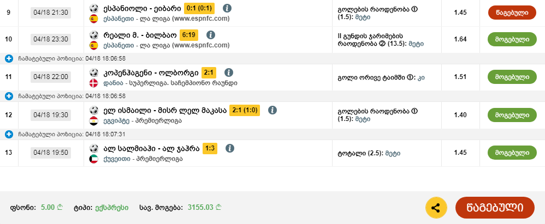Click info icon next to რეალი მ. - ბილბაო
The height and width of the screenshot is (224, 545).
click(210, 35)
